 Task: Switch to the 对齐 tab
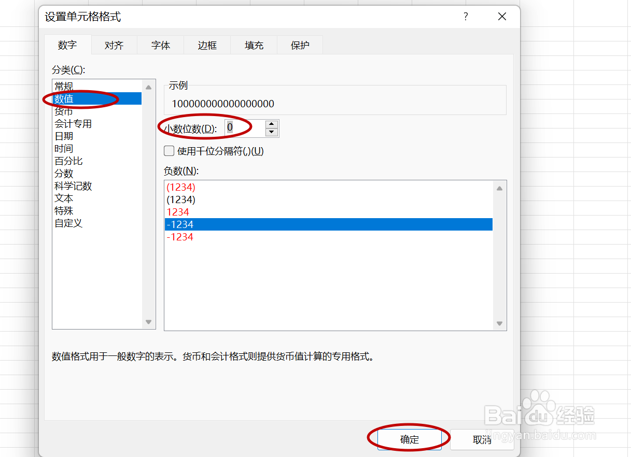coord(114,45)
